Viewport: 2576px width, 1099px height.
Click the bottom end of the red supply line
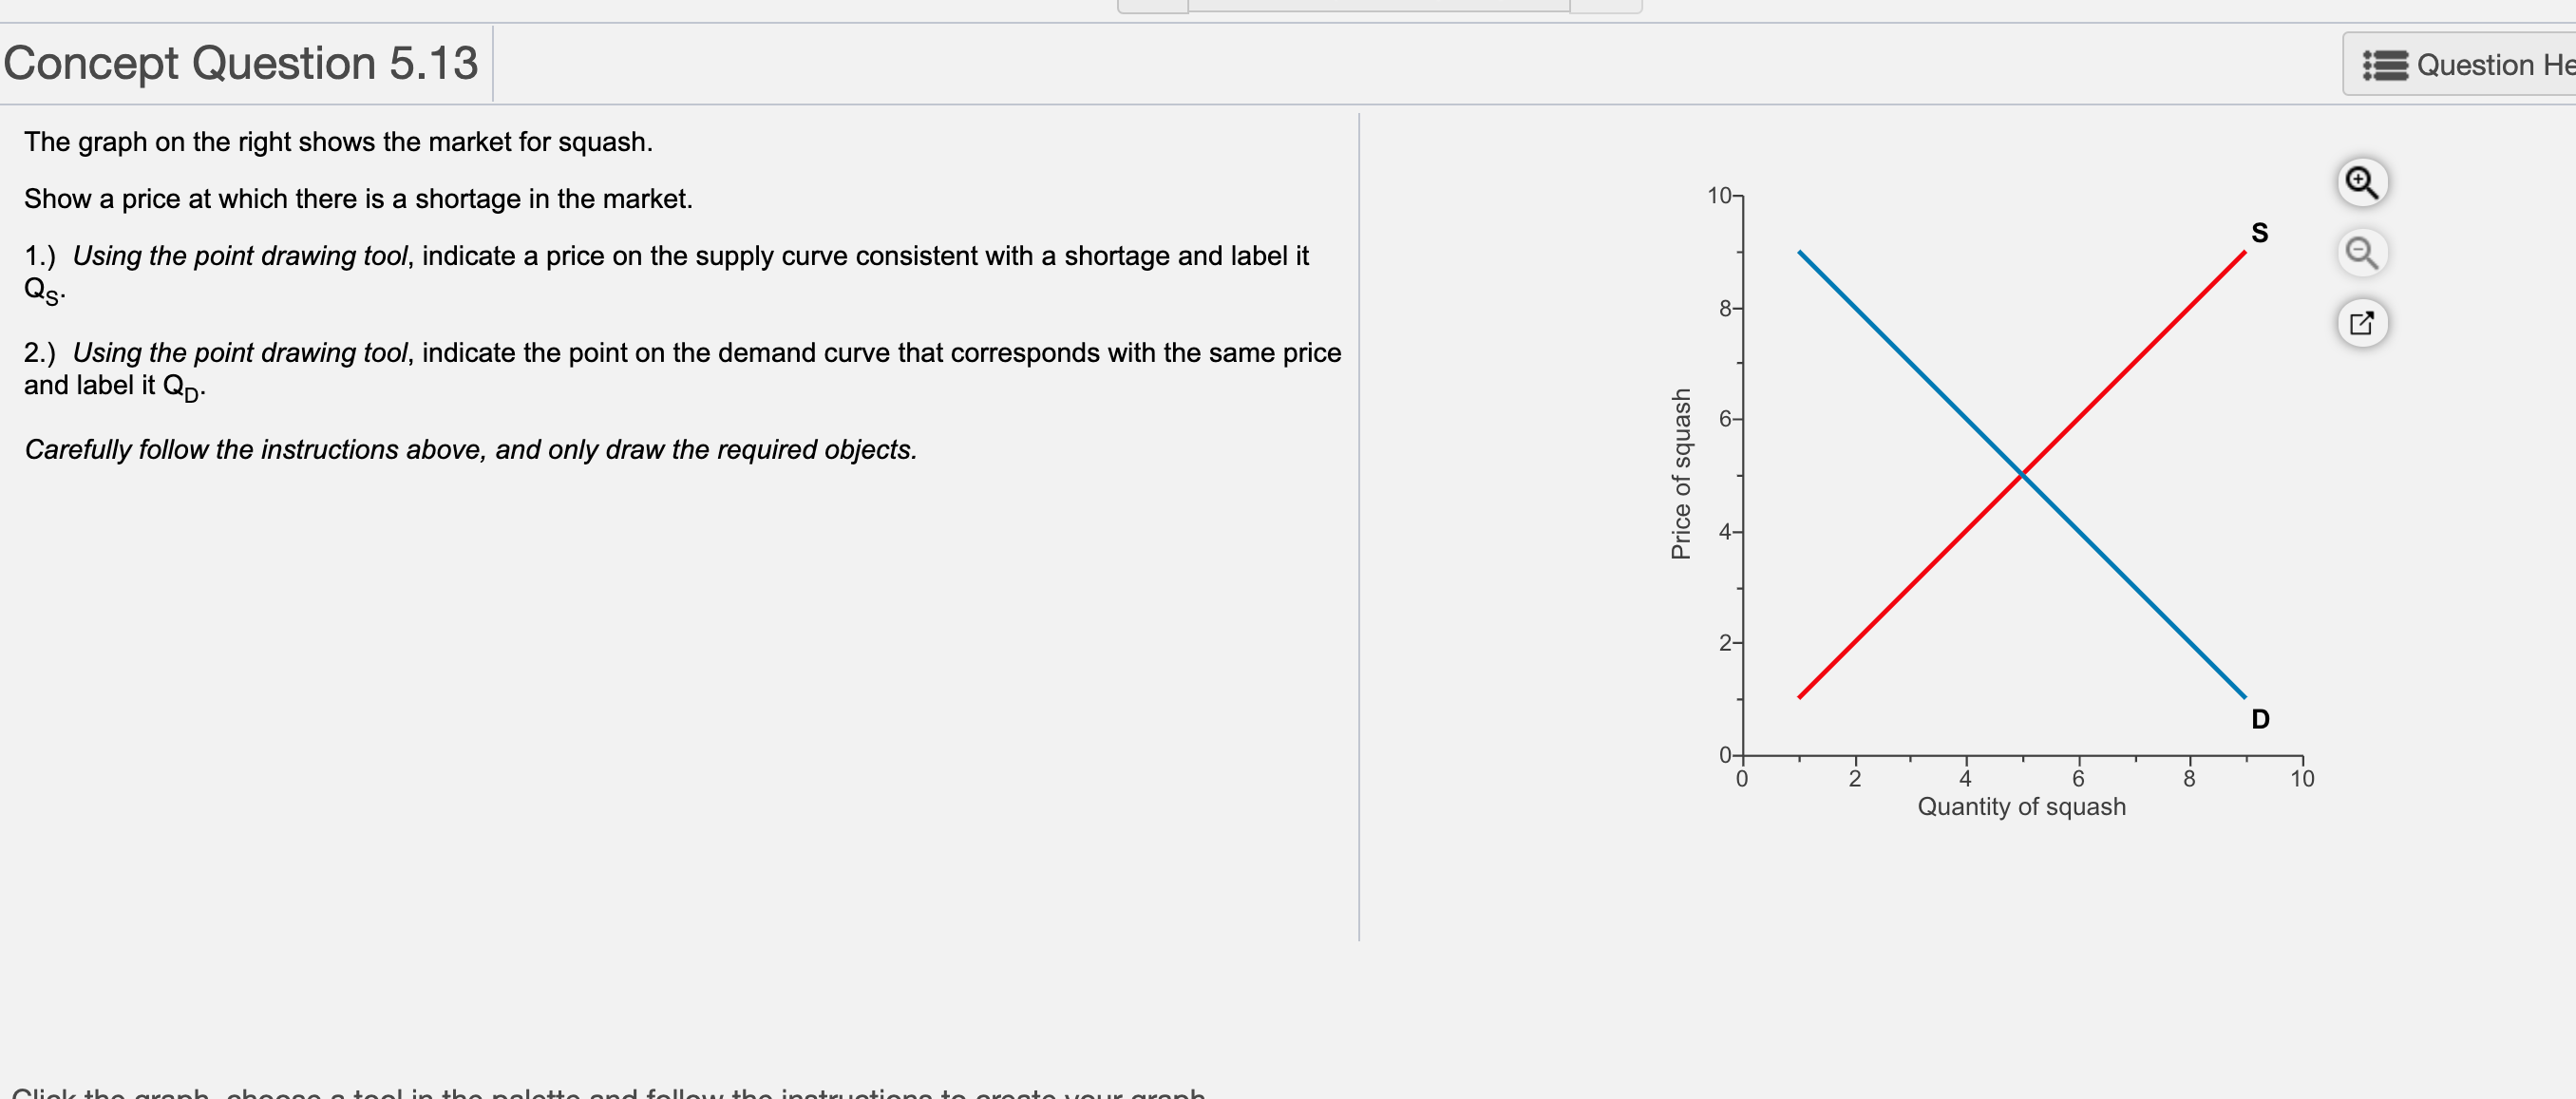[1801, 696]
